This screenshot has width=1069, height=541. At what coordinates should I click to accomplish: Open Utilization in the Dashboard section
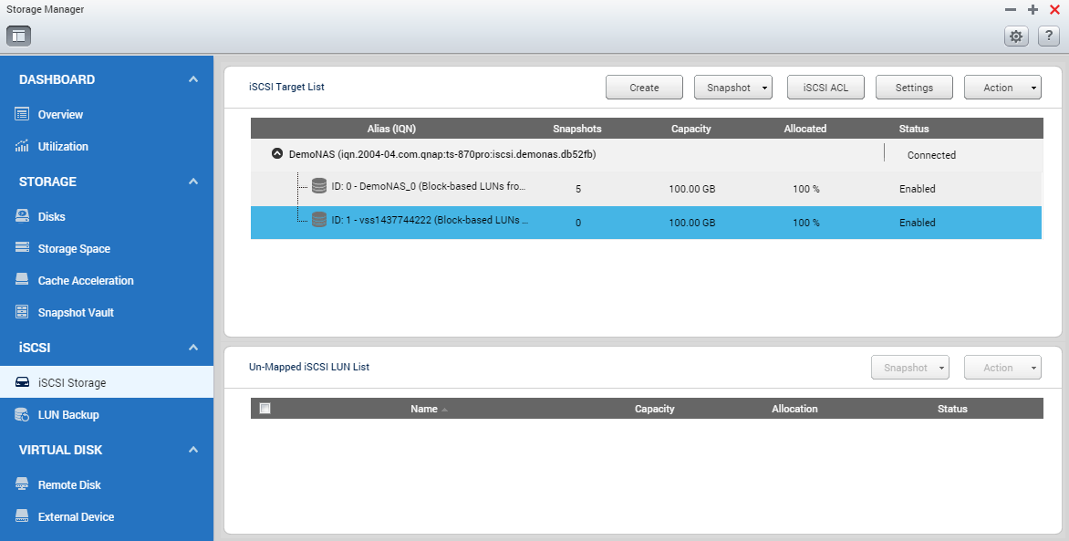pos(63,147)
